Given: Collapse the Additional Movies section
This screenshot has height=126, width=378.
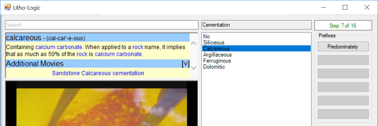Looking at the screenshot, I should (x=185, y=64).
